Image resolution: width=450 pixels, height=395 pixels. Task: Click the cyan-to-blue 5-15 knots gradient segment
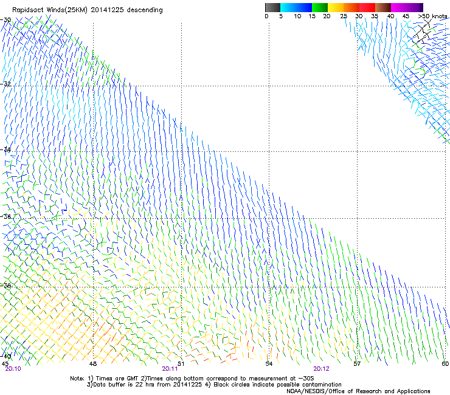[296, 7]
